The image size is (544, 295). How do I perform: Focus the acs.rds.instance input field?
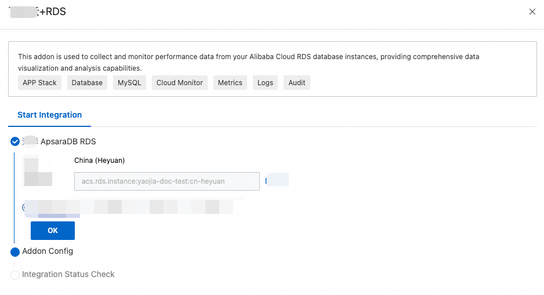pyautogui.click(x=166, y=181)
